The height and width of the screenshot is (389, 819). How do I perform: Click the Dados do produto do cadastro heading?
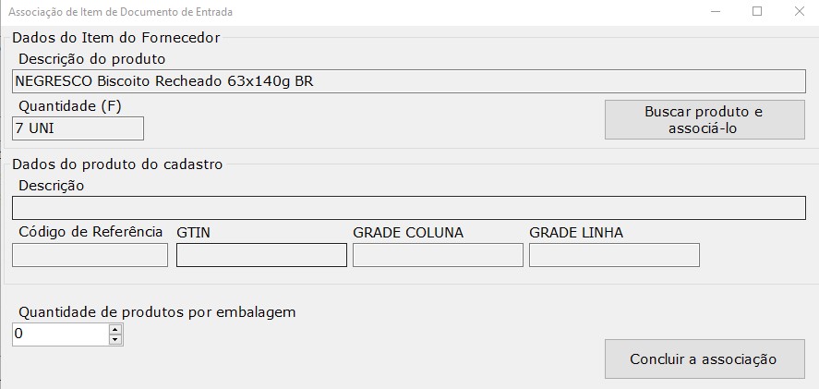click(117, 164)
